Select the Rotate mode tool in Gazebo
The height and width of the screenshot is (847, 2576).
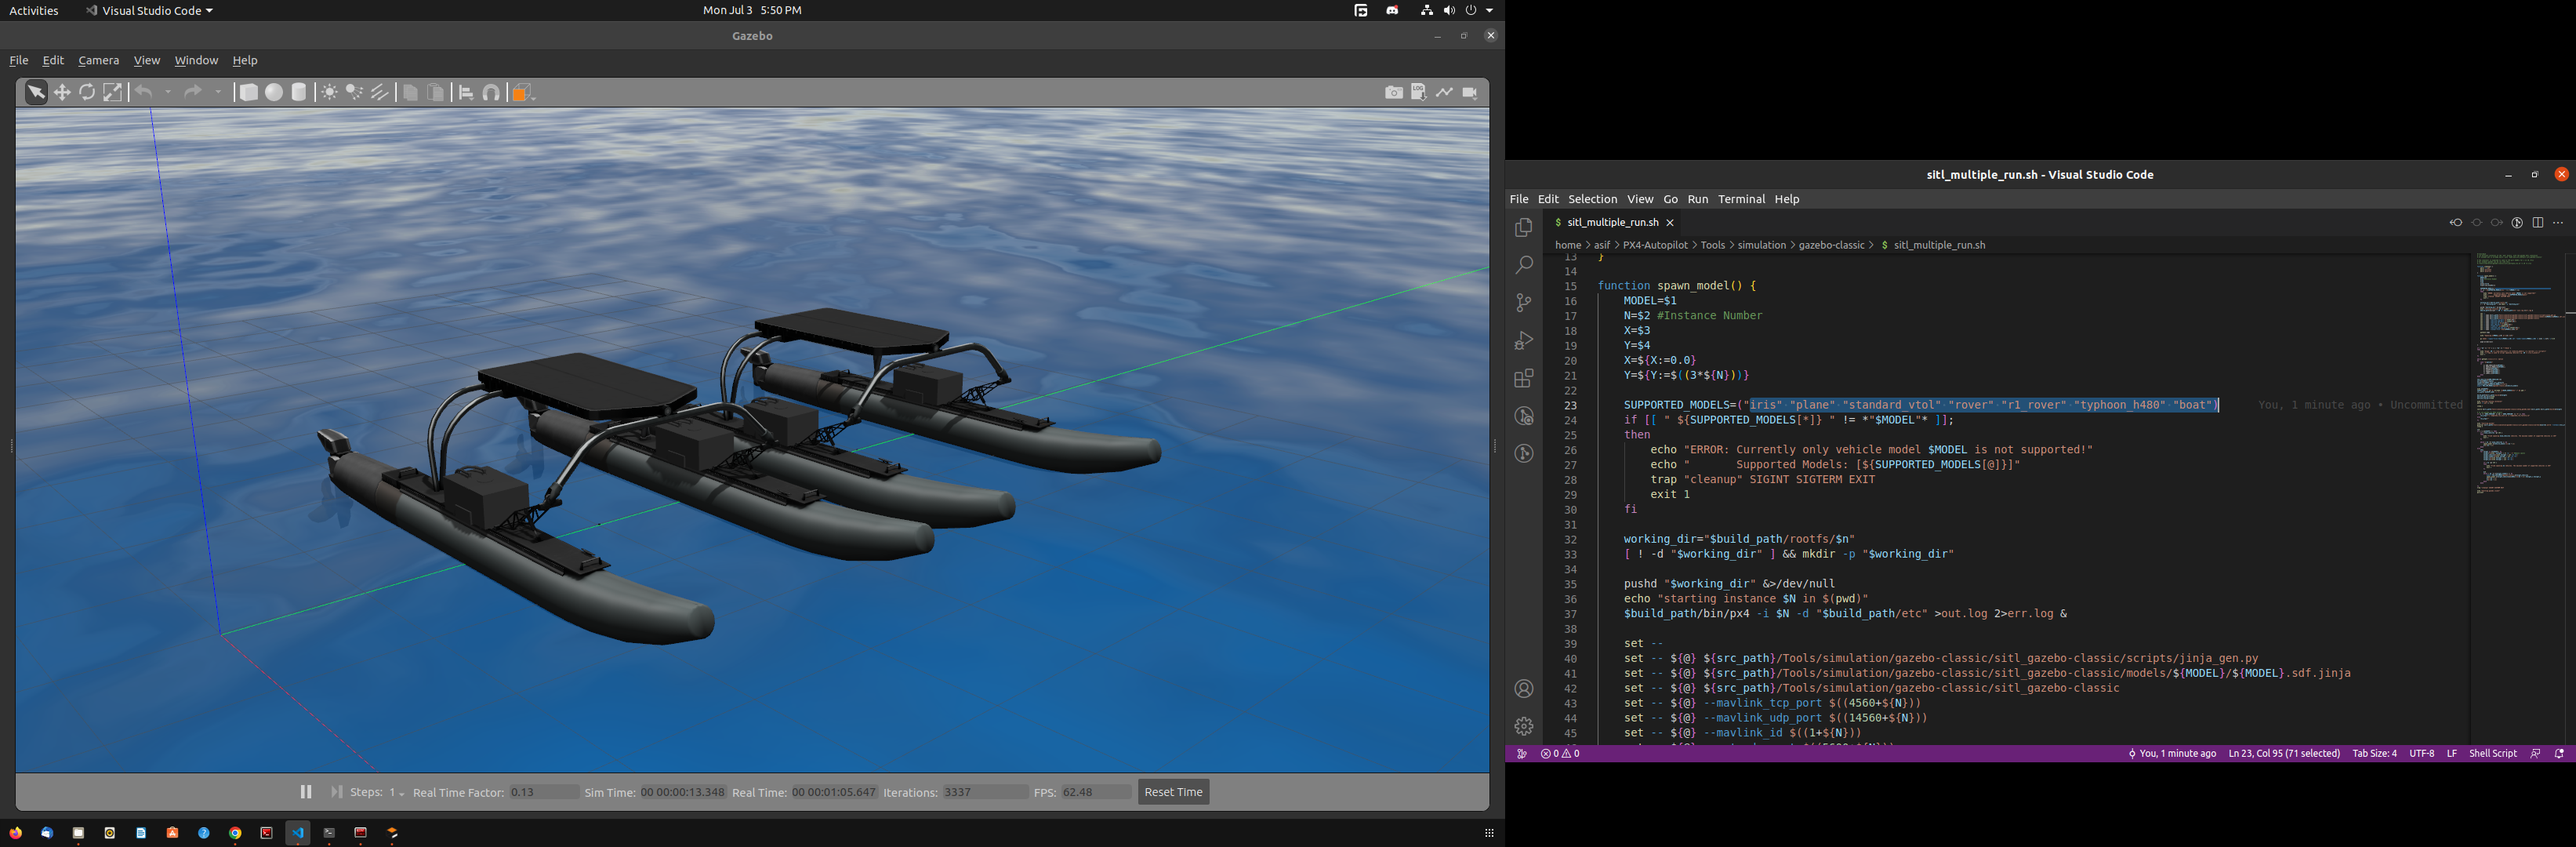87,92
